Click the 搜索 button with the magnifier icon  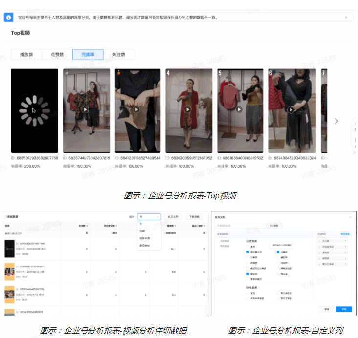click(275, 226)
